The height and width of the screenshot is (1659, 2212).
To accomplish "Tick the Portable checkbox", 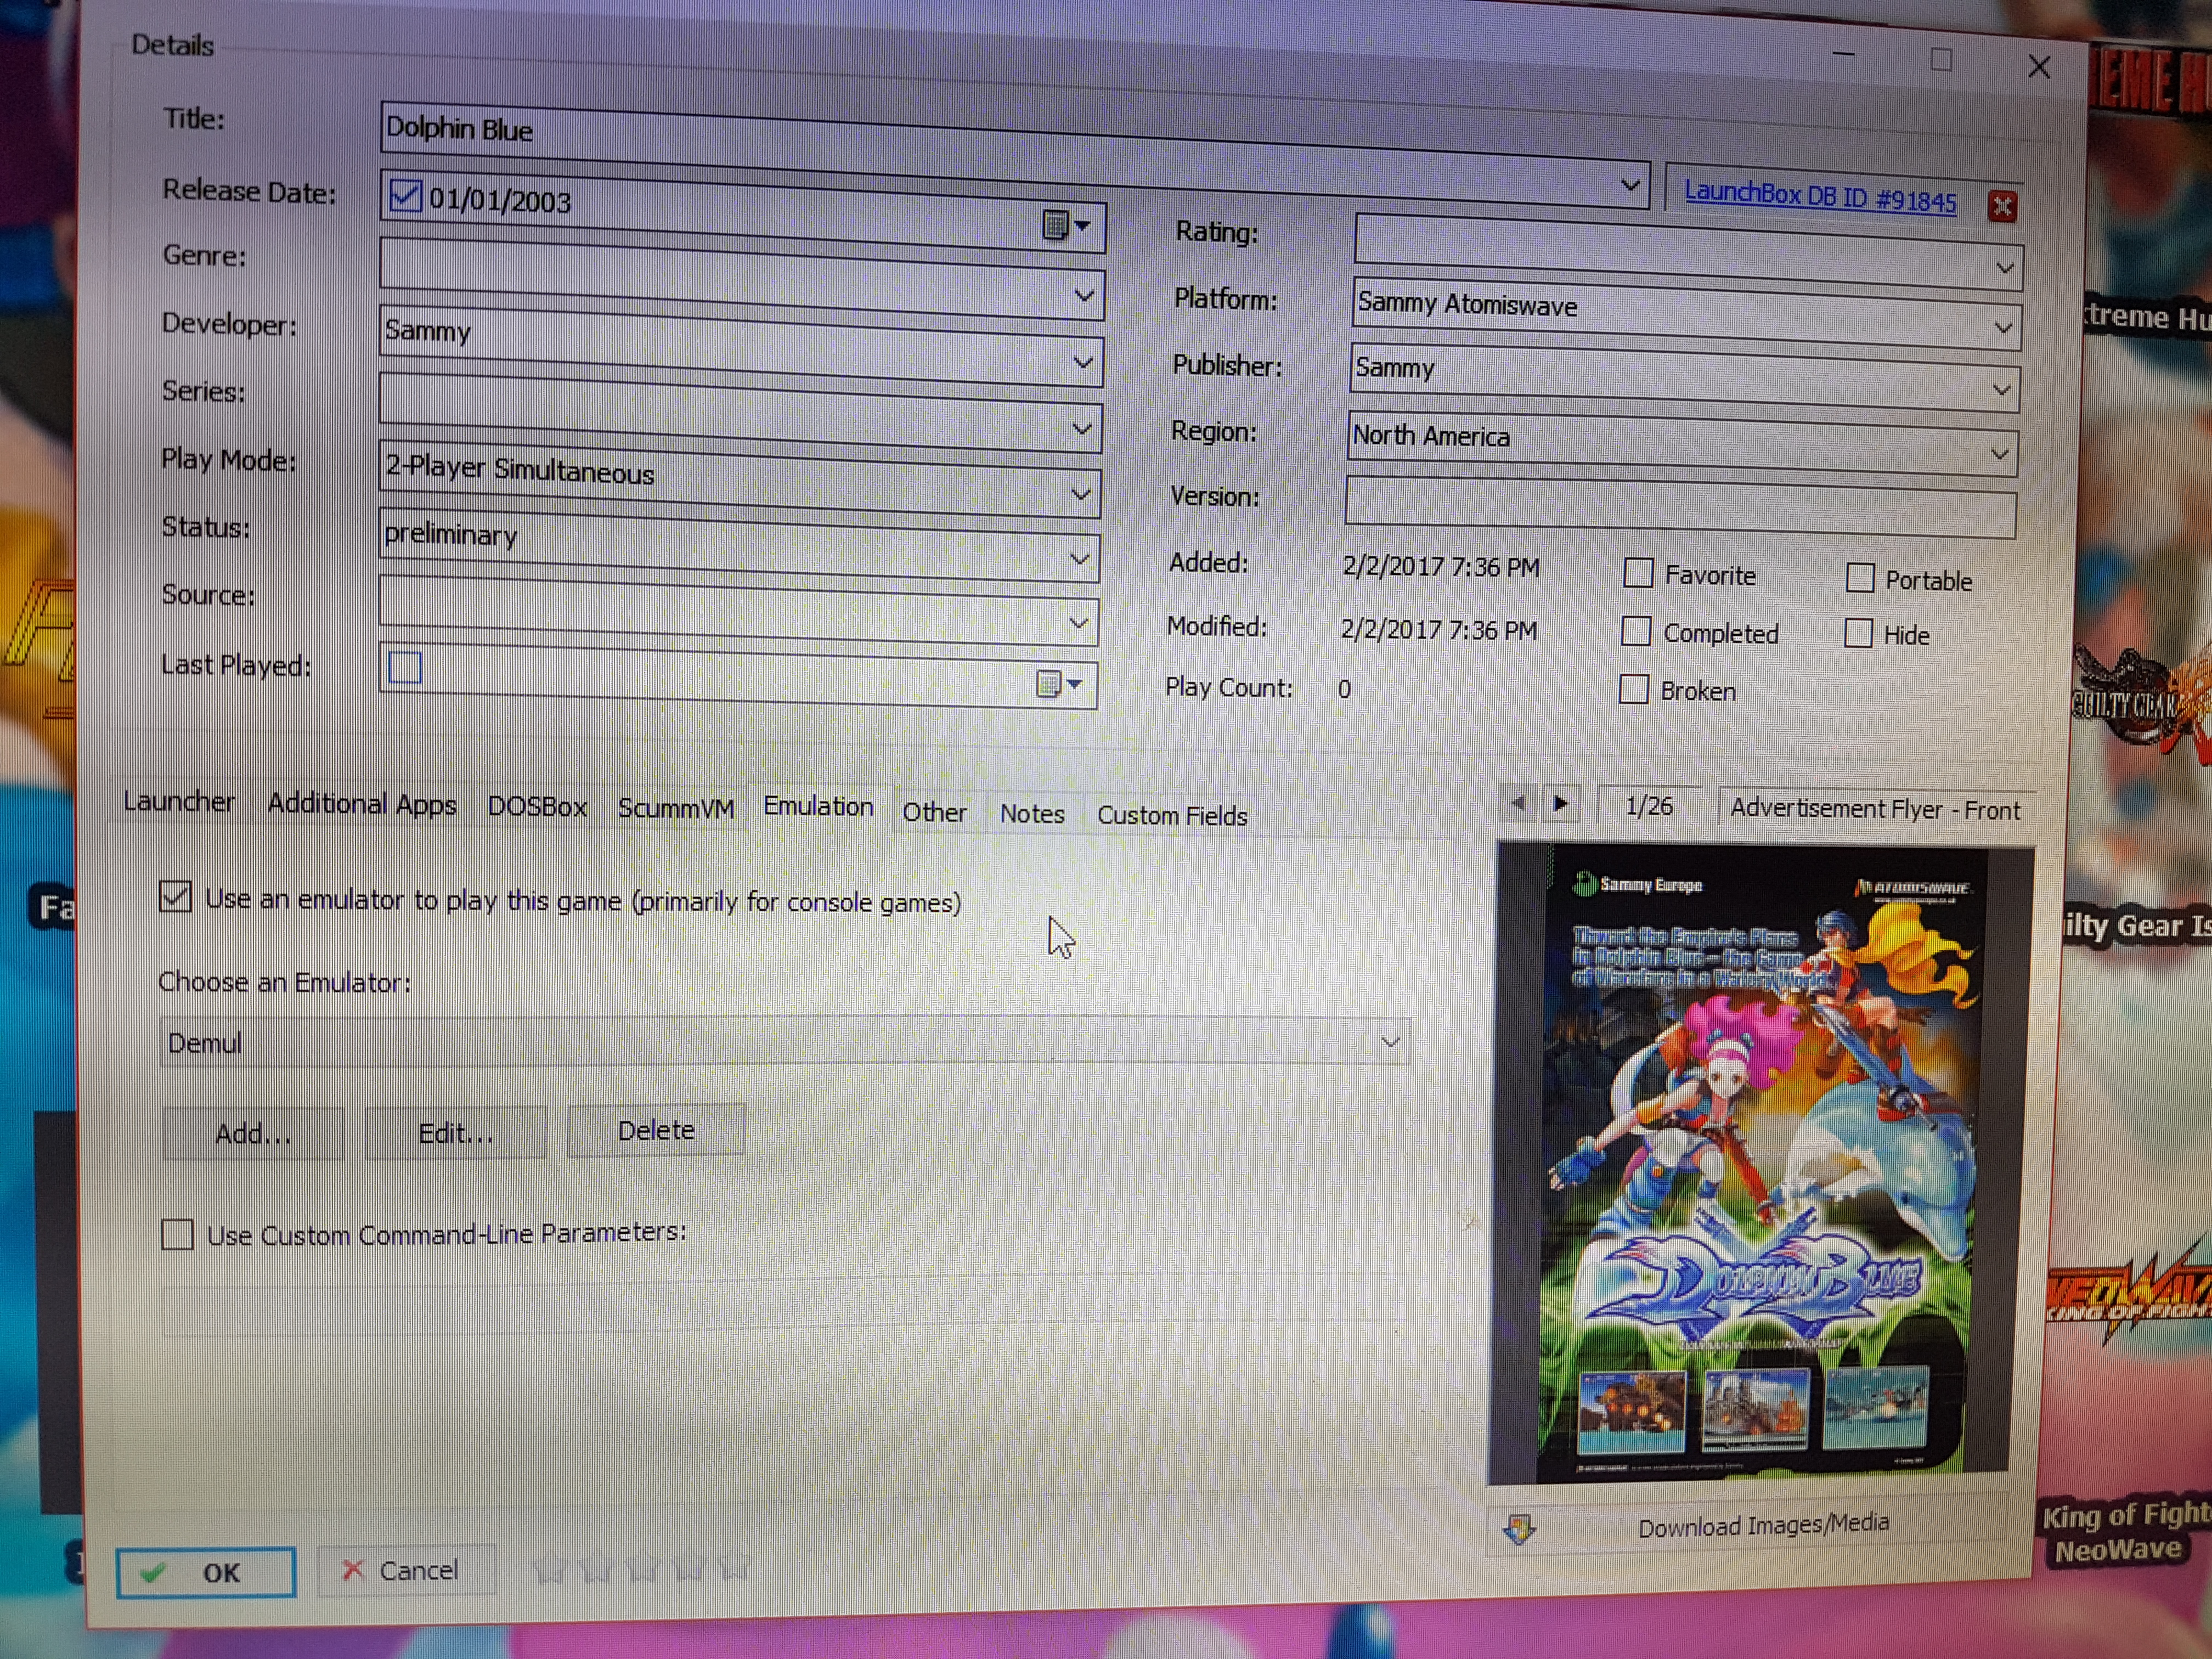I will tap(1860, 578).
